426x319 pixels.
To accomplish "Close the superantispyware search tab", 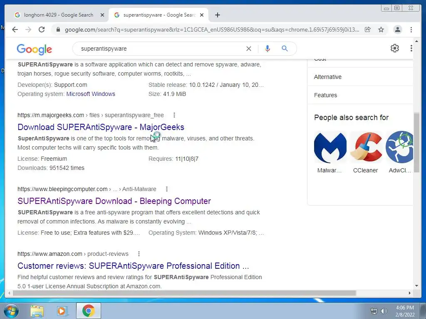I will point(202,15).
